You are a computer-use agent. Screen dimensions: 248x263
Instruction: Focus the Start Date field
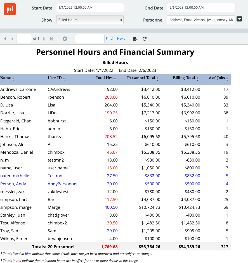[x=90, y=8]
